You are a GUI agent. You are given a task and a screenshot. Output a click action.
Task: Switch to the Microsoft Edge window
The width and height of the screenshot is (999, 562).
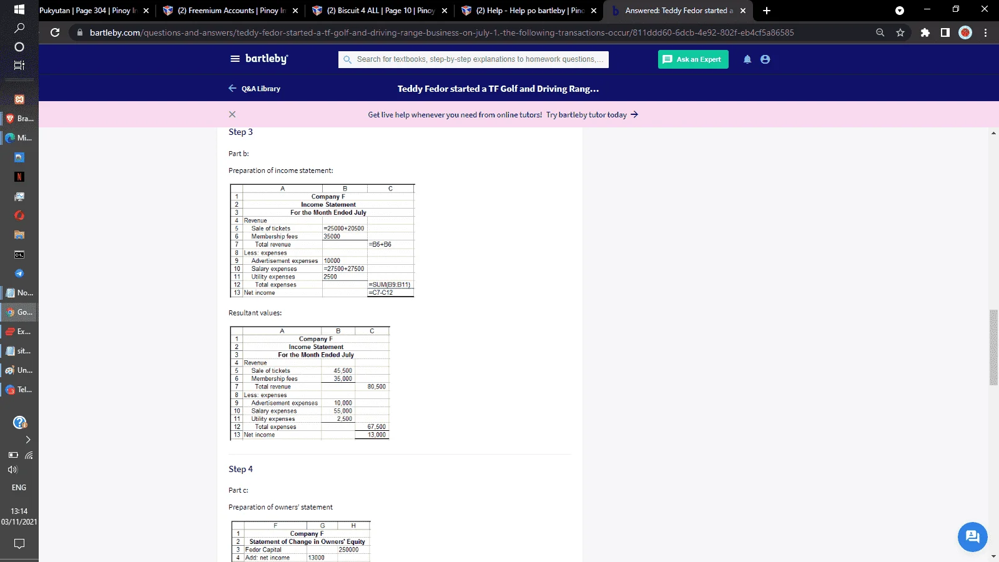(x=19, y=138)
